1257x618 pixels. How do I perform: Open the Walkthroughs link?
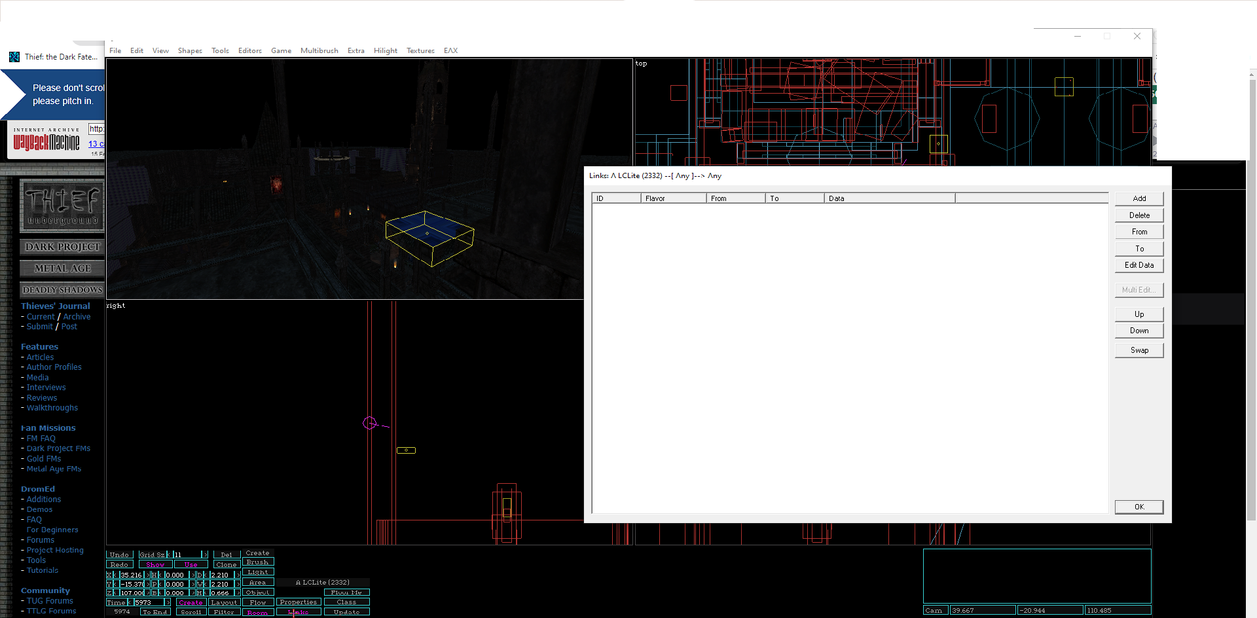[x=52, y=408]
